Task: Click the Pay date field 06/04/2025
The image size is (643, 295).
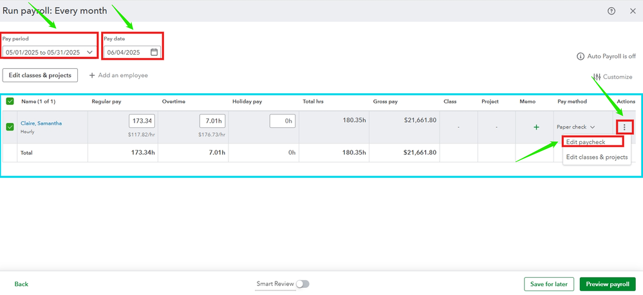Action: (131, 52)
